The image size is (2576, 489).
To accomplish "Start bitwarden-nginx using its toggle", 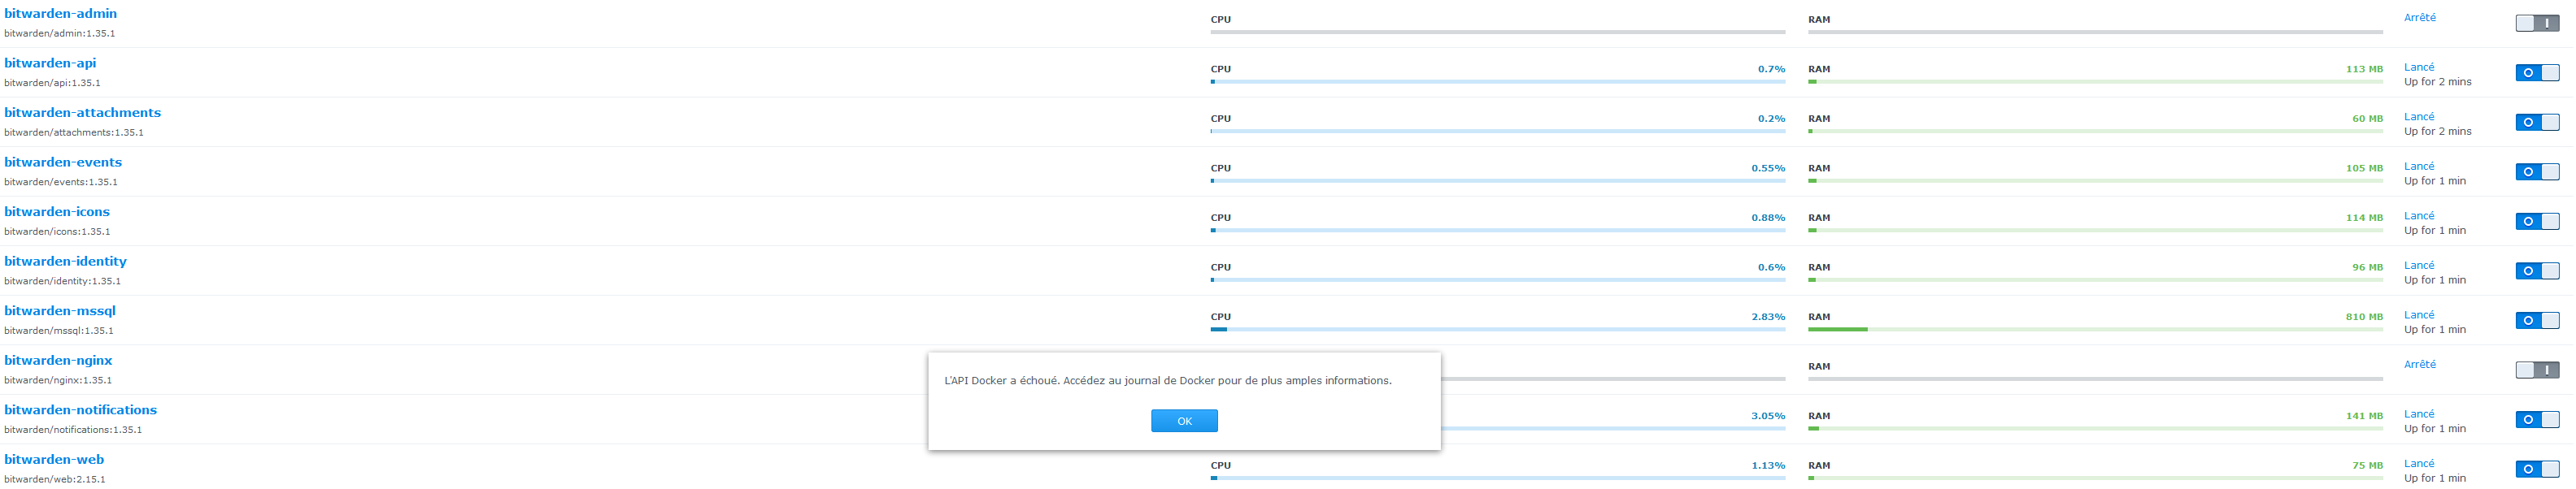I will (2537, 370).
